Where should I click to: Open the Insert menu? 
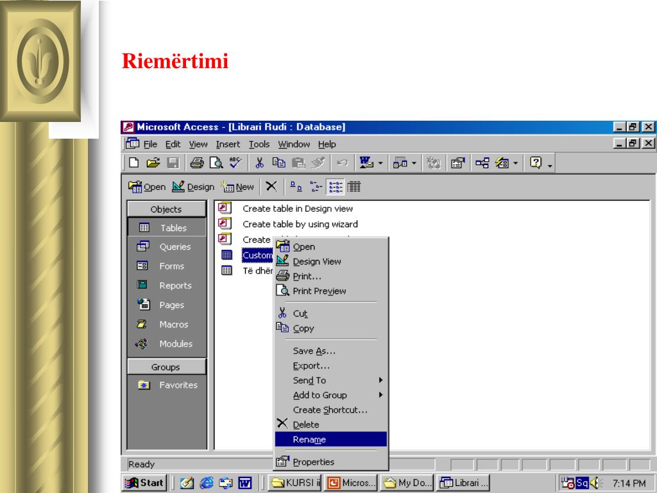click(228, 144)
